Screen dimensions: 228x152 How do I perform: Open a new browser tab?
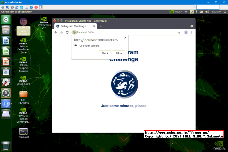[101, 26]
